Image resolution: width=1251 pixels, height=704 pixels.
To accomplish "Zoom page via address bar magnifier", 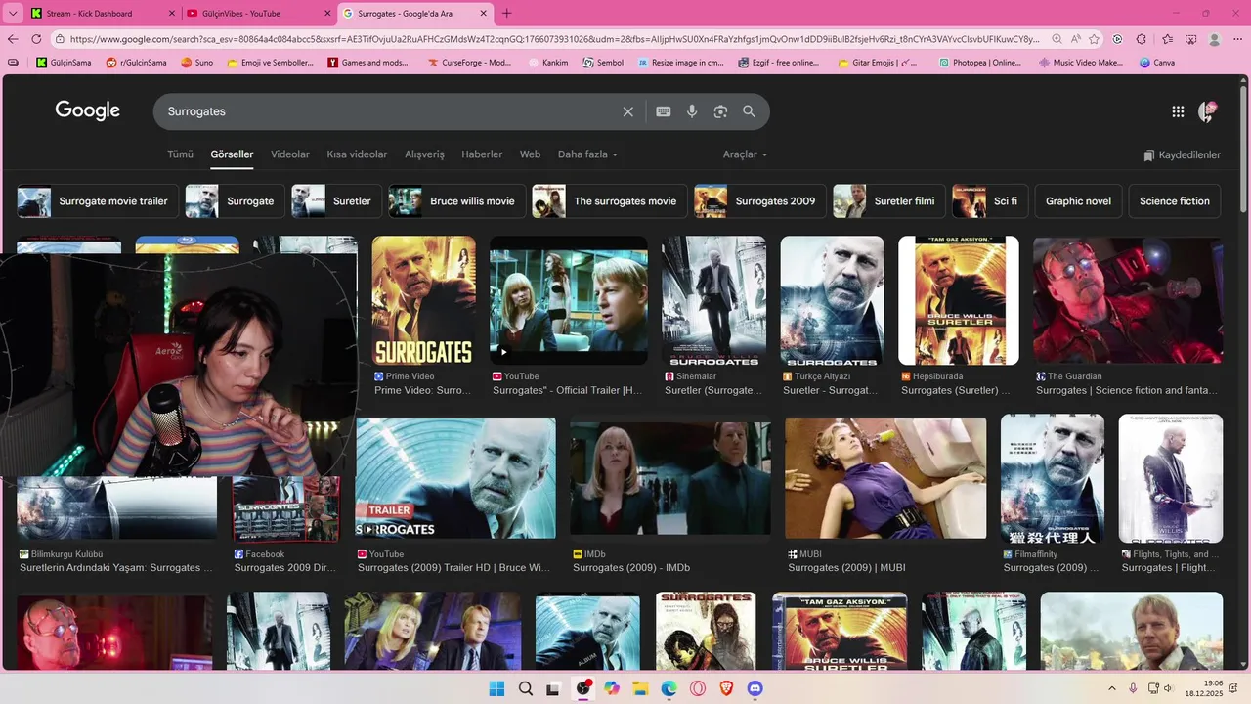I will [1057, 39].
